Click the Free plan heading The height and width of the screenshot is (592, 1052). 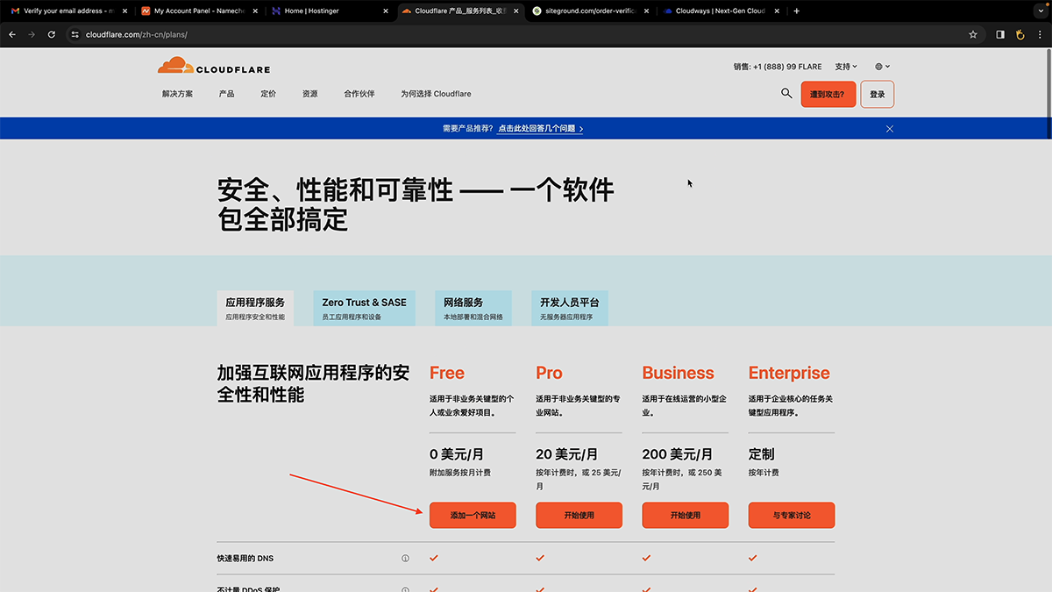(x=447, y=373)
